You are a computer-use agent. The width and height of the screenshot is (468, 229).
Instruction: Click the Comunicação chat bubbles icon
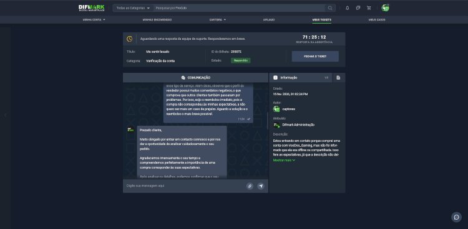point(183,78)
